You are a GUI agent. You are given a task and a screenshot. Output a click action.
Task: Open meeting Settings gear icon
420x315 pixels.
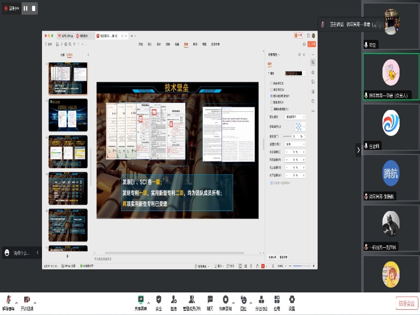click(291, 300)
